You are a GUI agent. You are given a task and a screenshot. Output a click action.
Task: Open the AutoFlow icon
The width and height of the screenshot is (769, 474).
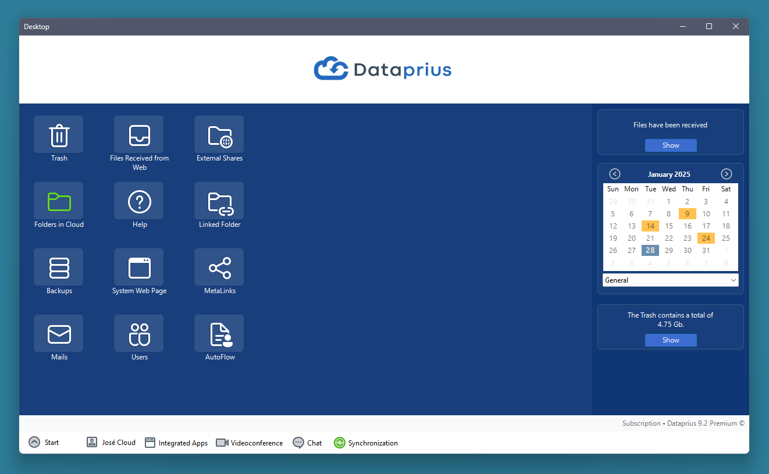(219, 333)
